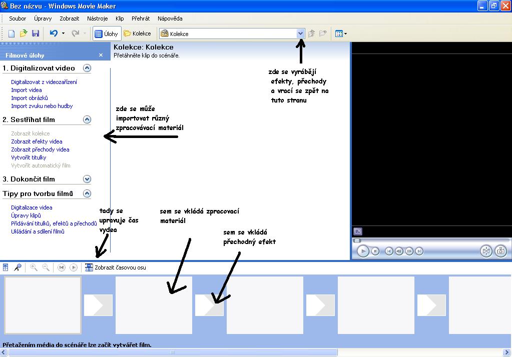Click the preview monitor Play button
Image resolution: width=512 pixels, height=357 pixels.
pyautogui.click(x=363, y=251)
